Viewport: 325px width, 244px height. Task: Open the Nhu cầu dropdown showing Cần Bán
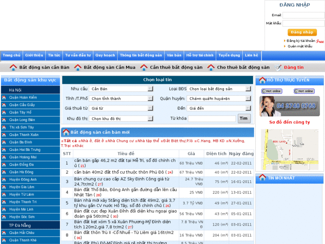[121, 89]
